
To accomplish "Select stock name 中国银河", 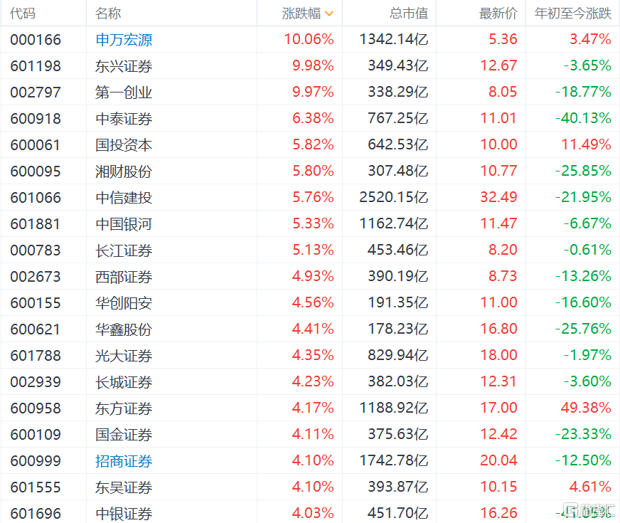I will click(x=124, y=224).
